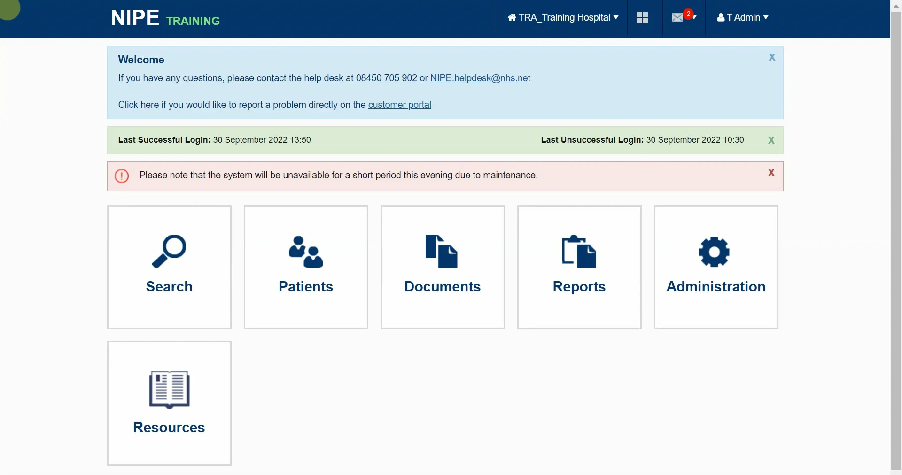Viewport: 902px width, 475px height.
Task: Dismiss the login history bar
Action: coord(771,140)
